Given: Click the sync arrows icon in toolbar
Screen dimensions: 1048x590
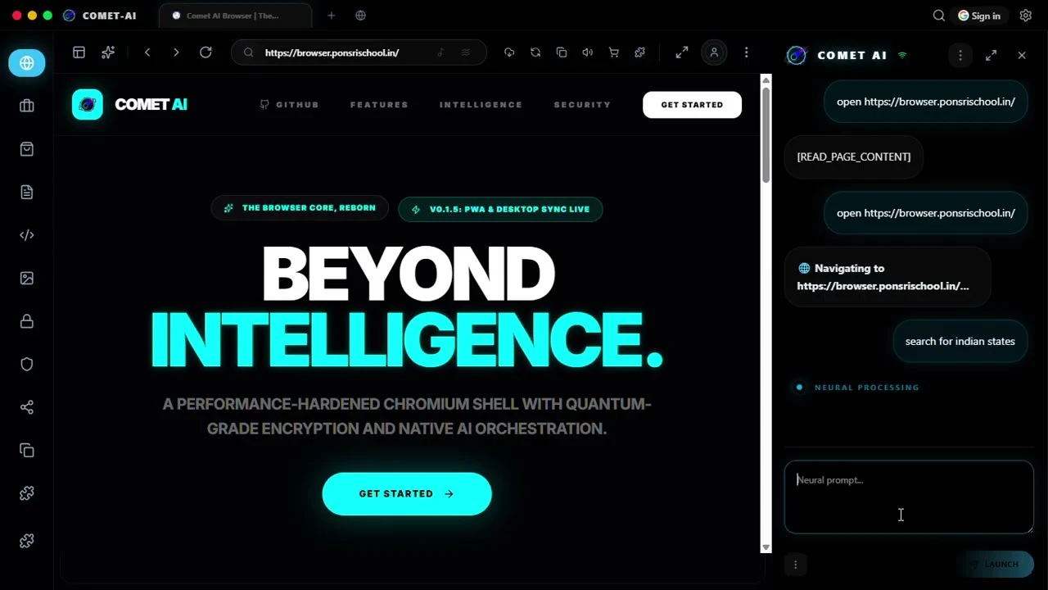Looking at the screenshot, I should point(535,52).
